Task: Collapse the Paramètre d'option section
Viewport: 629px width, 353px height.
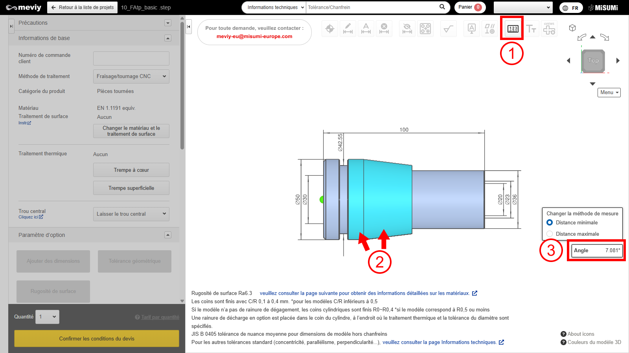Action: click(168, 235)
